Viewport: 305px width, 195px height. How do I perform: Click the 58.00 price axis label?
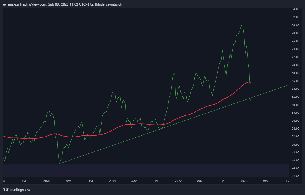pos(295,113)
